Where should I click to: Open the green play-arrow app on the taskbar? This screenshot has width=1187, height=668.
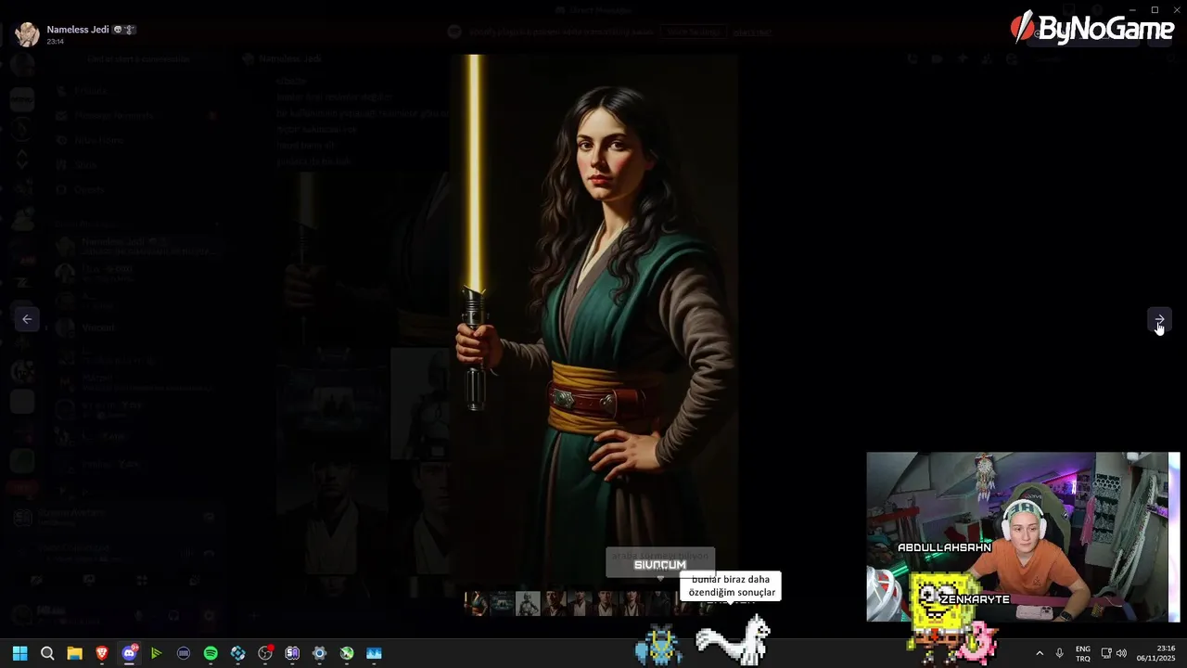156,653
